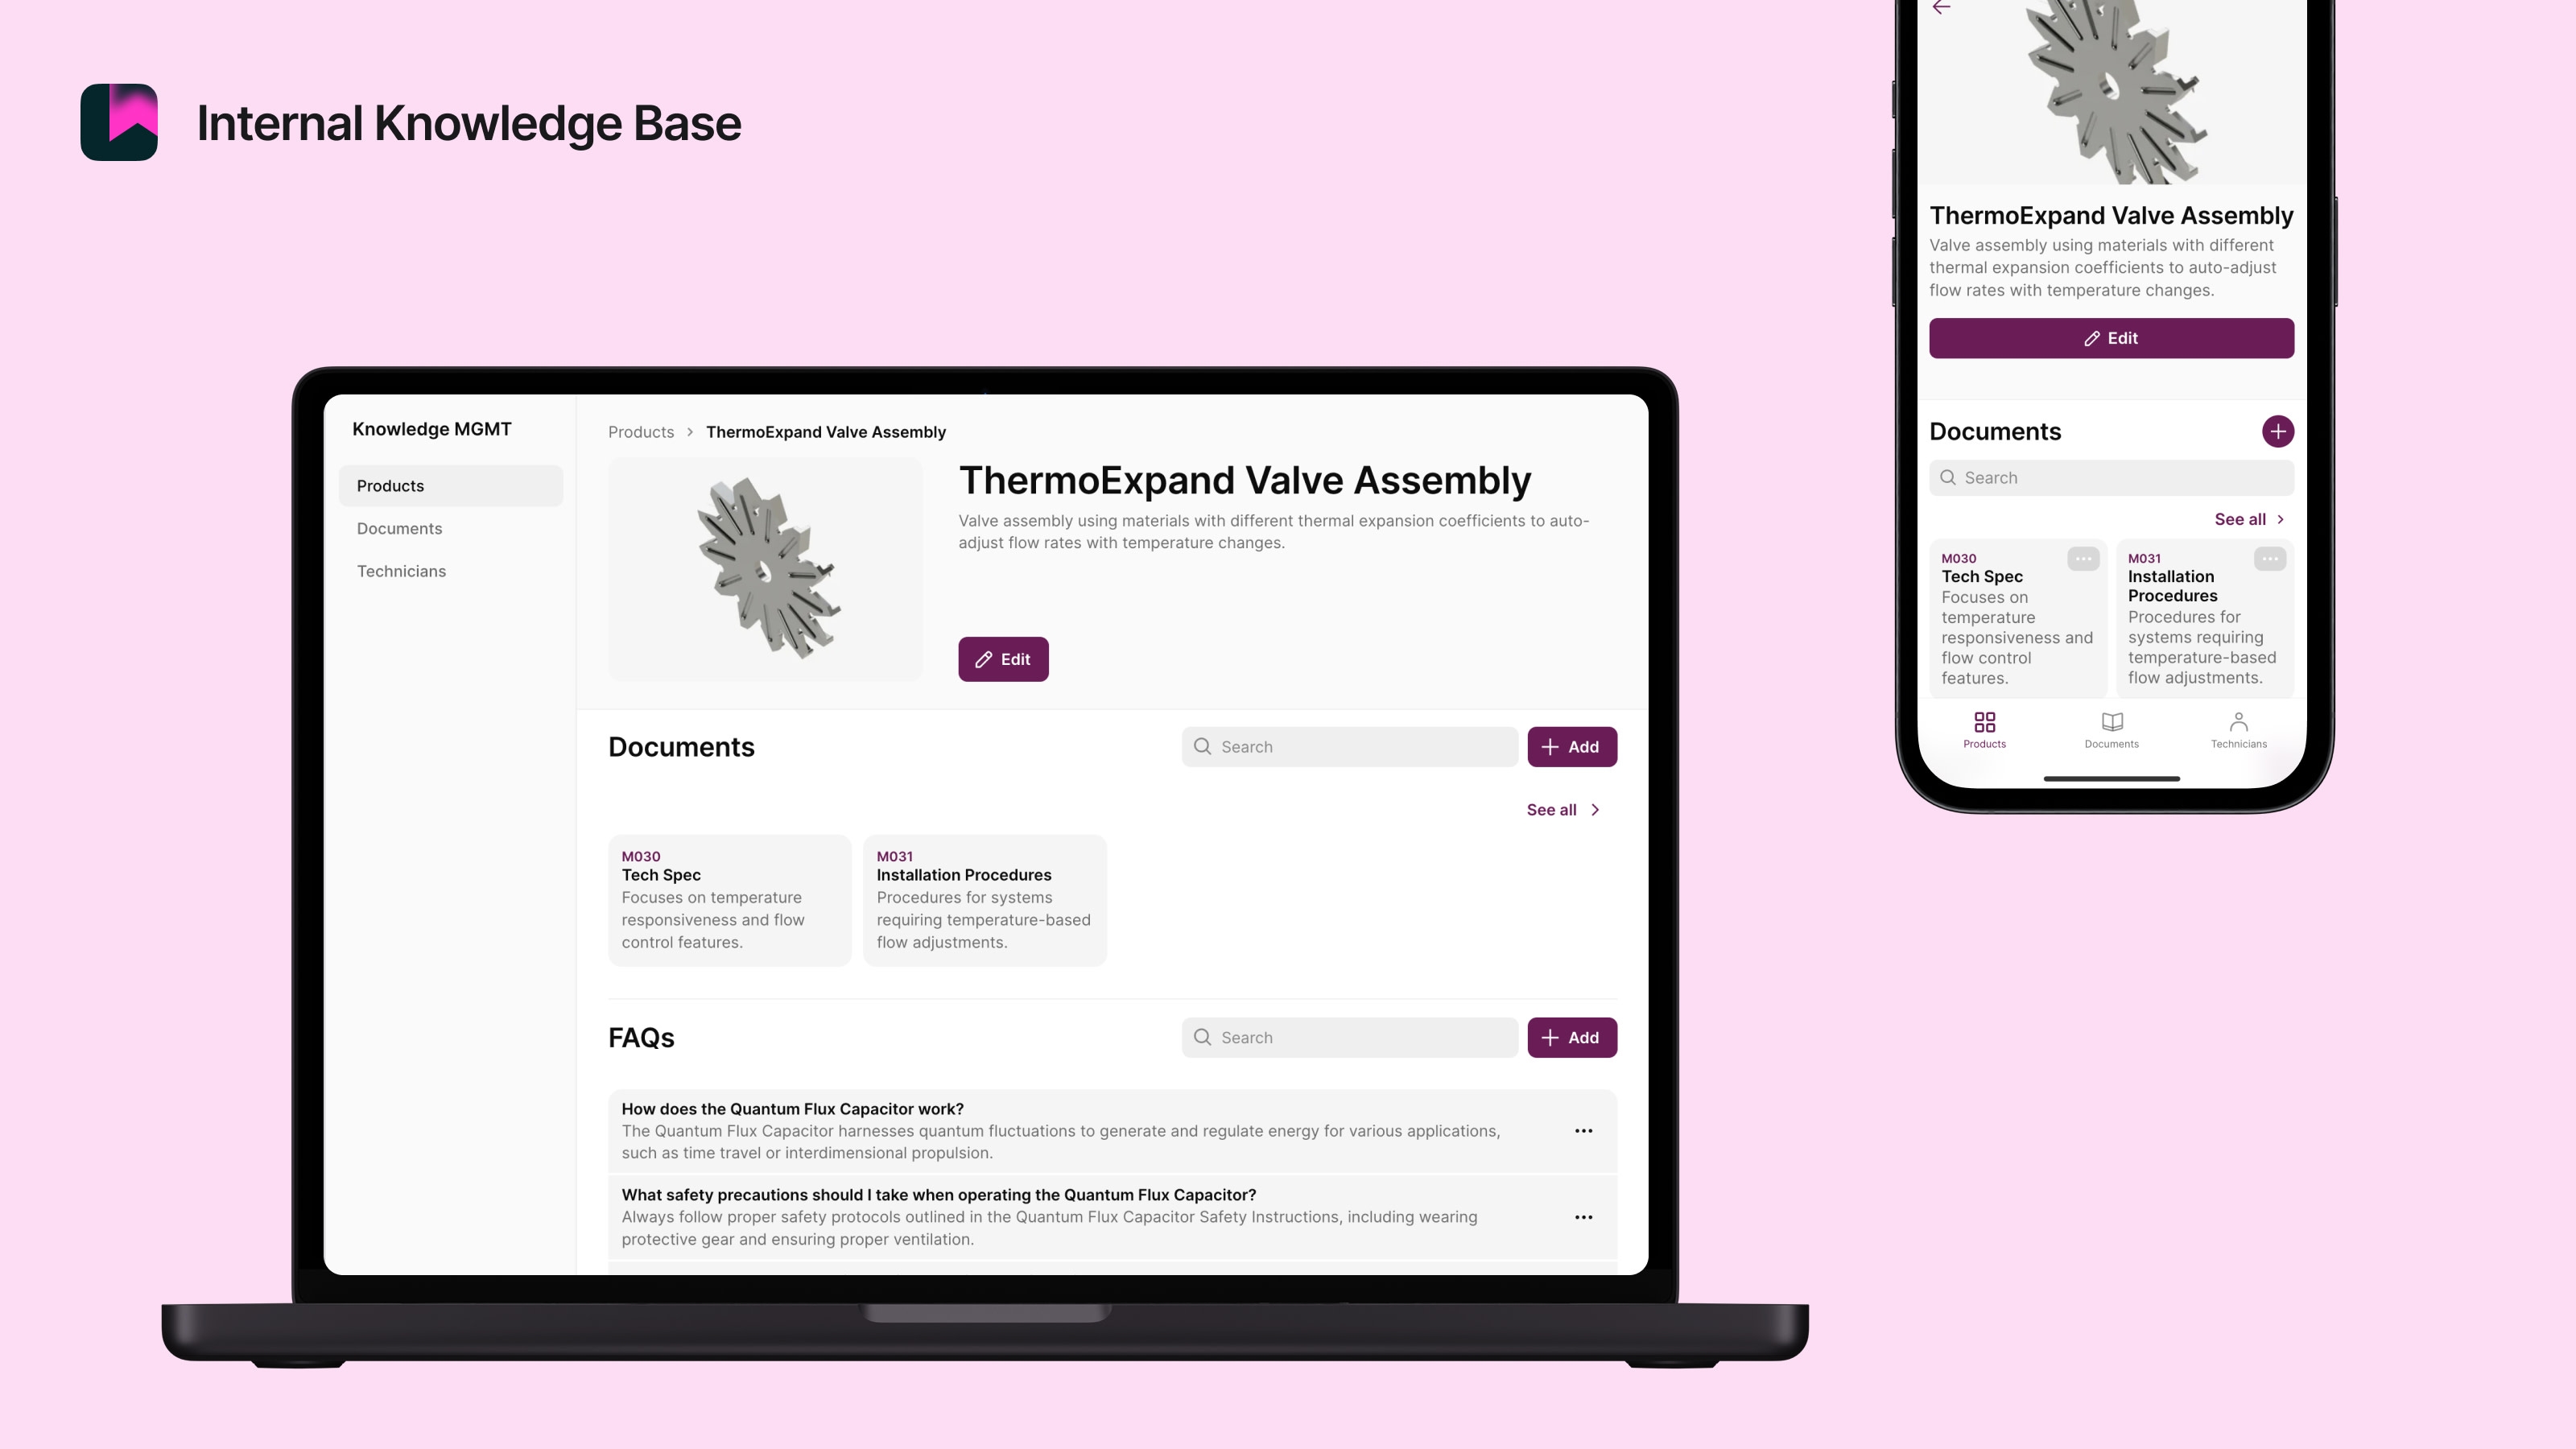
Task: Select the Products sidebar menu item
Action: [448, 485]
